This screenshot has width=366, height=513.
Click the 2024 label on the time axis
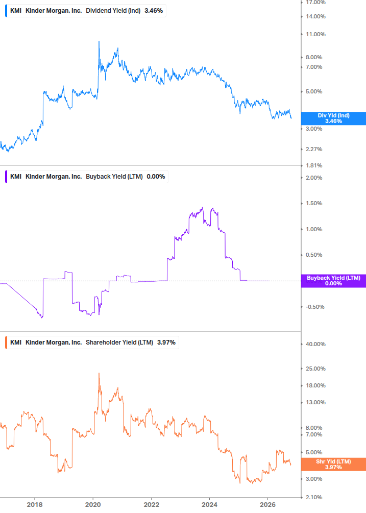[209, 505]
